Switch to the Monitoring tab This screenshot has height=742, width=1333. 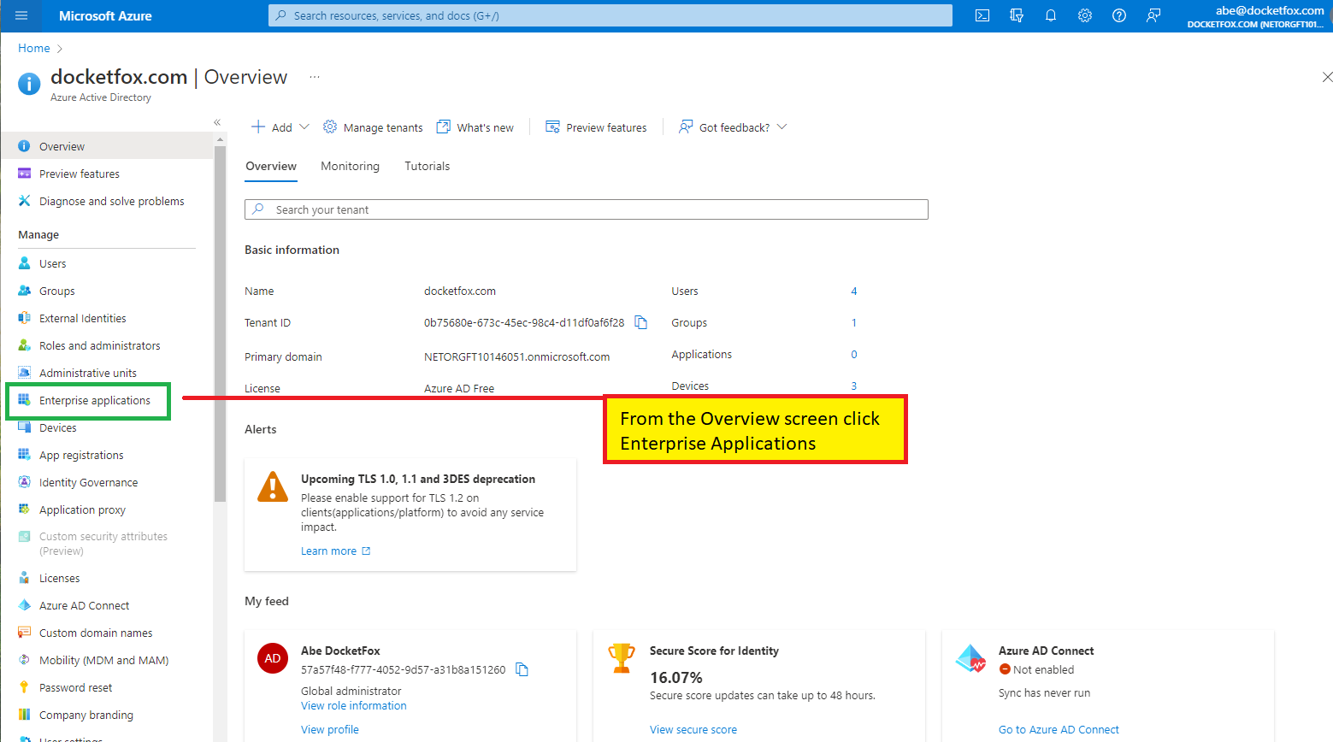click(350, 166)
